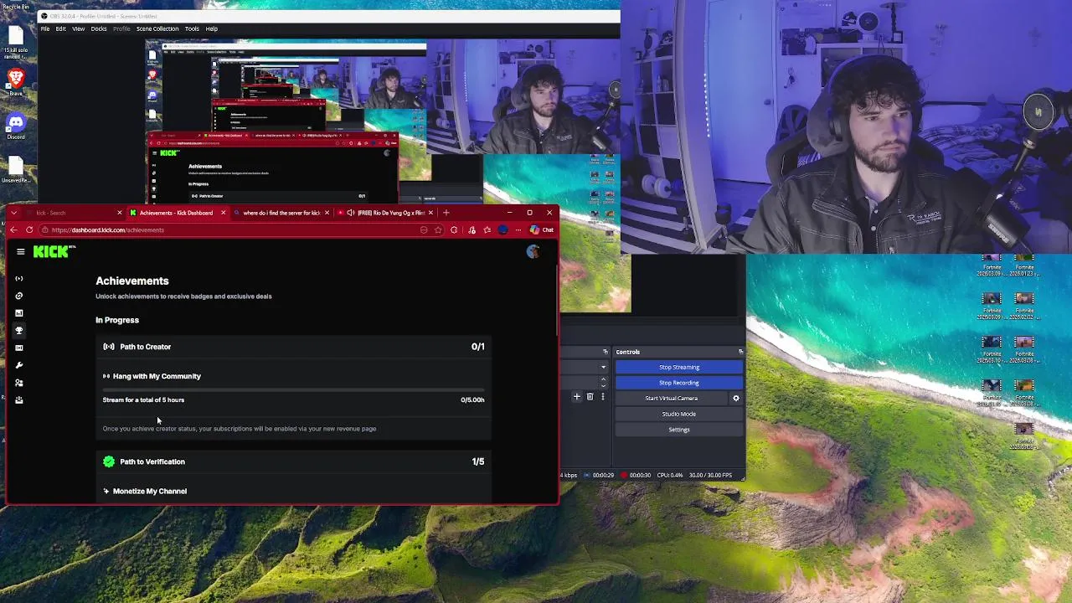Open the profile avatar in Kick dashboard
The height and width of the screenshot is (603, 1072).
533,251
